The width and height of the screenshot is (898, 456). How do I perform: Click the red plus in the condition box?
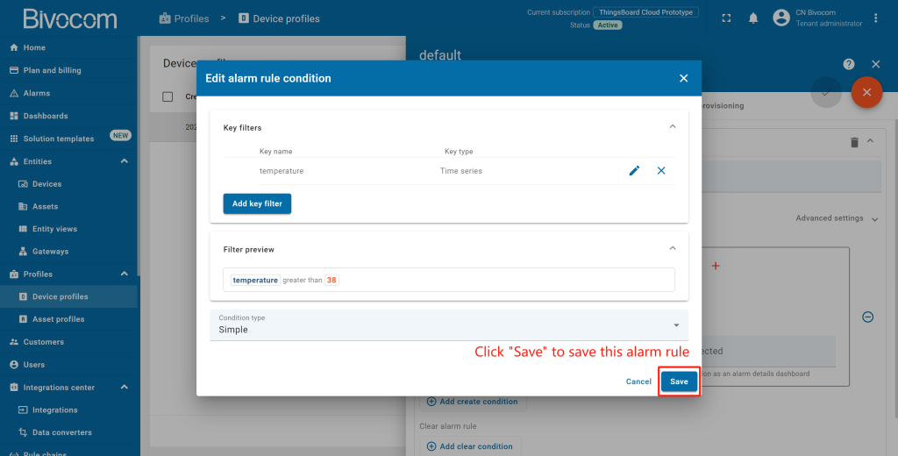715,266
